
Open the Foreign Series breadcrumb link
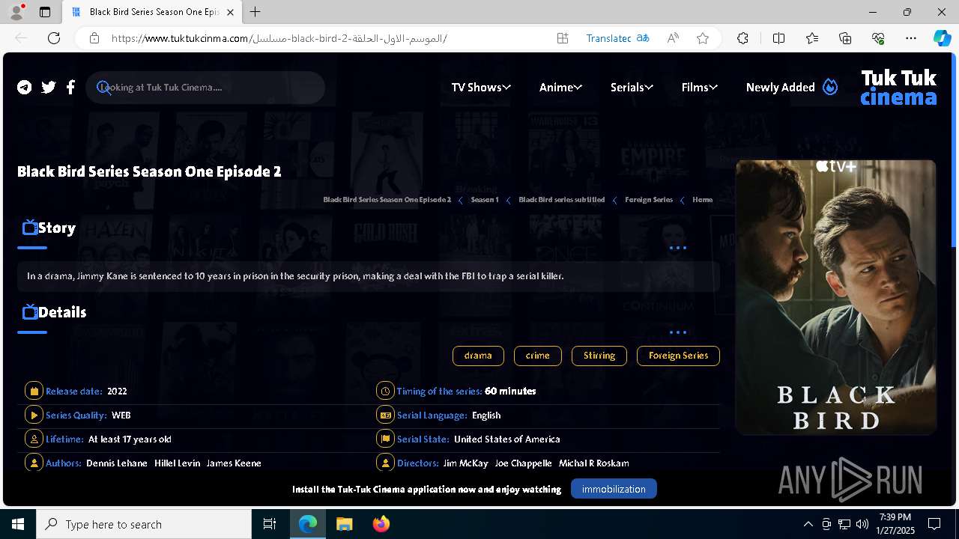point(649,200)
